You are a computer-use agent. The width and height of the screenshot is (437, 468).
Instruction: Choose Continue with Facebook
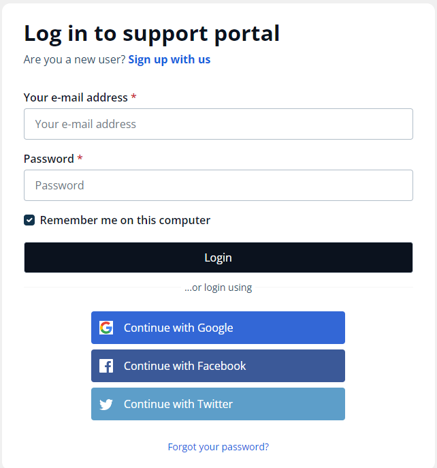(x=218, y=366)
